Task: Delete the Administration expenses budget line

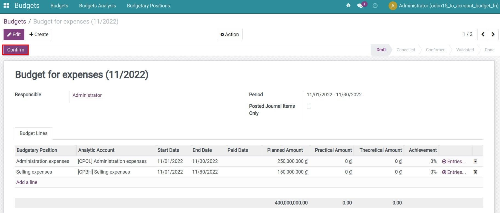Action: 475,161
